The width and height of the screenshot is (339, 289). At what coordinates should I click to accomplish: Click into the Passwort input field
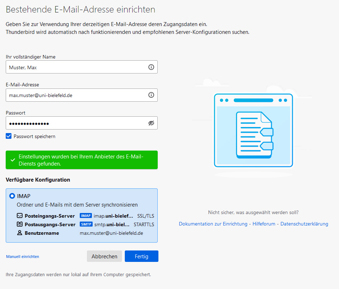tap(75, 123)
